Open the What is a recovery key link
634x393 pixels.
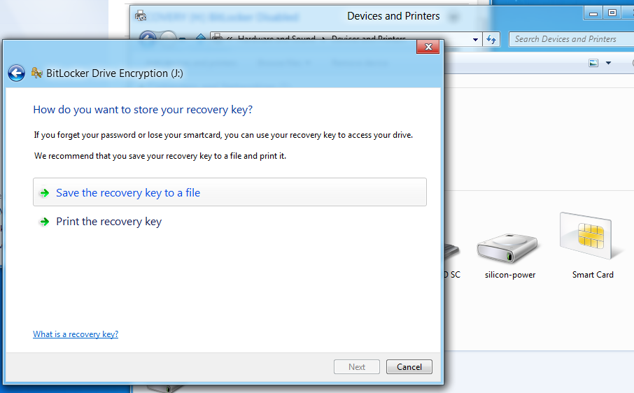click(76, 334)
